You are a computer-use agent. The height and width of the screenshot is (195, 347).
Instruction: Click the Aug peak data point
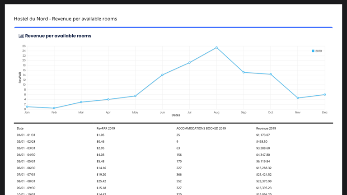tap(216, 47)
